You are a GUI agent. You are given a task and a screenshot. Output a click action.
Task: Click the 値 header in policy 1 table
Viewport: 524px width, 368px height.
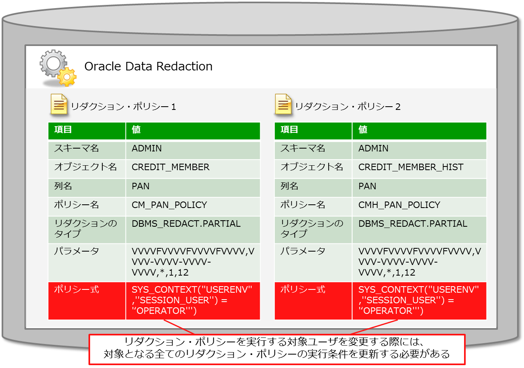193,131
